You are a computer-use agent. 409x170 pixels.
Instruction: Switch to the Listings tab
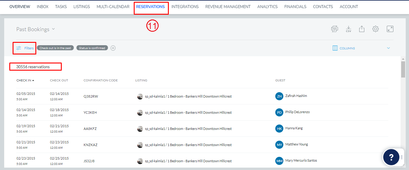pos(82,7)
